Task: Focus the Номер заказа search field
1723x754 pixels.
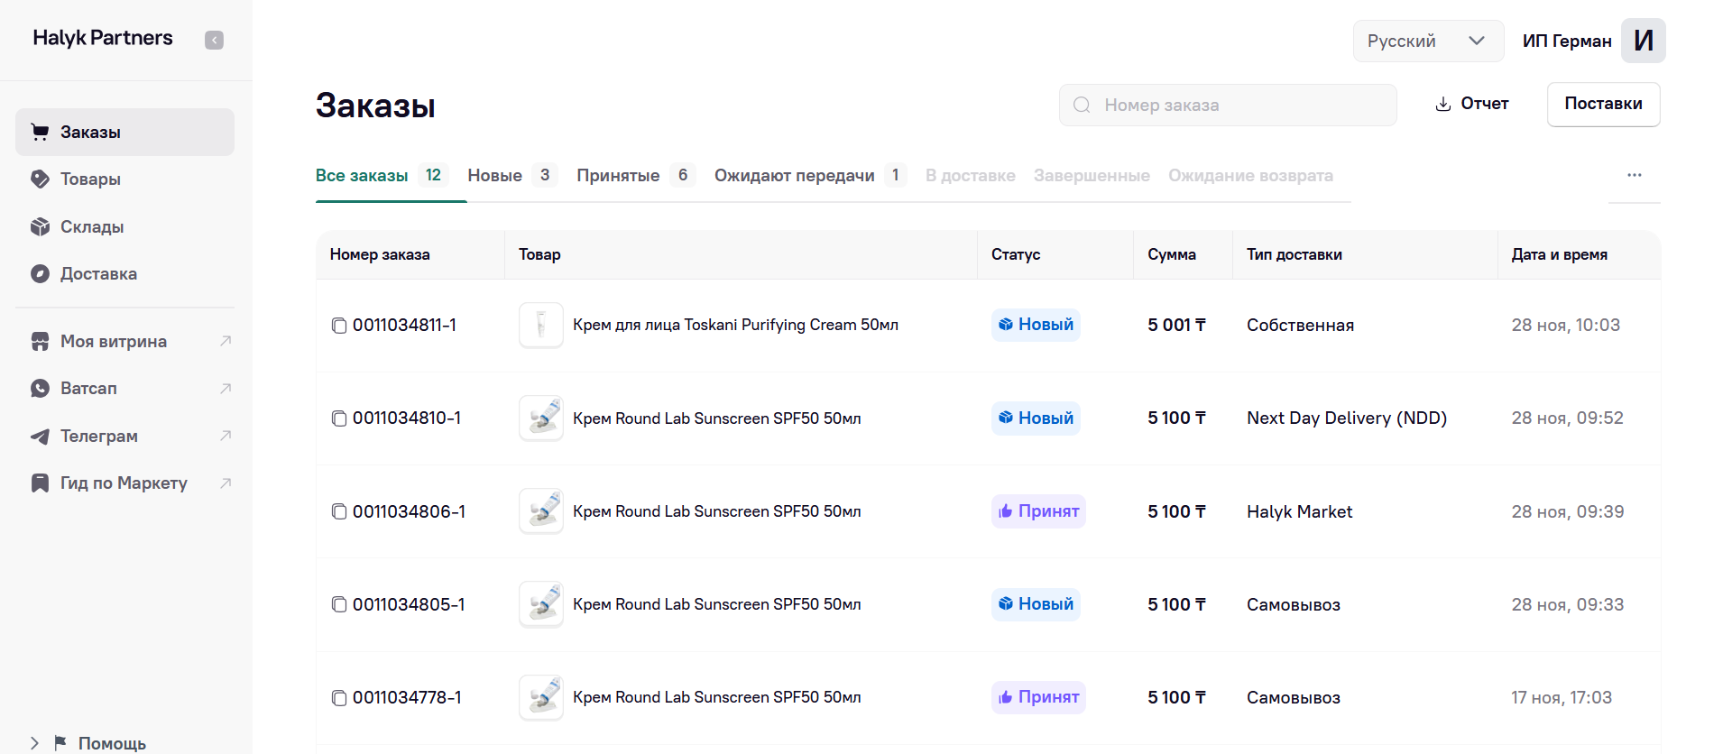Action: tap(1236, 105)
